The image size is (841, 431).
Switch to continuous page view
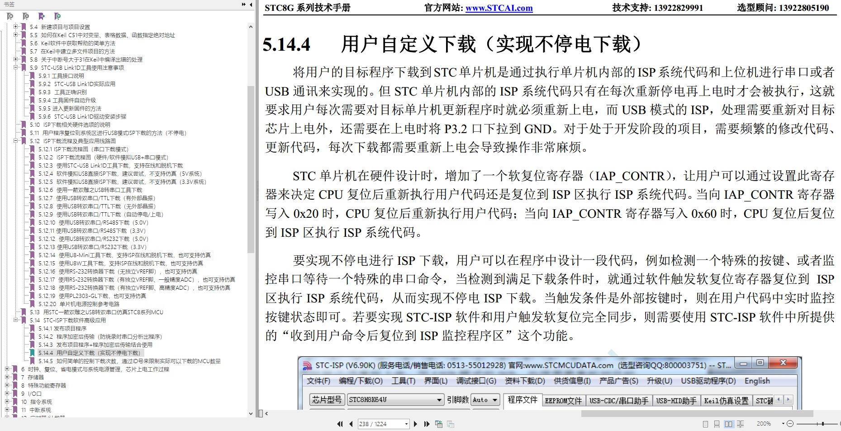pos(717,424)
